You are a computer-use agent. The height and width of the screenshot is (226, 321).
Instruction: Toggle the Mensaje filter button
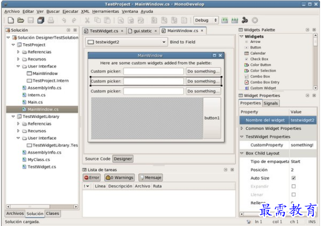tap(151, 178)
